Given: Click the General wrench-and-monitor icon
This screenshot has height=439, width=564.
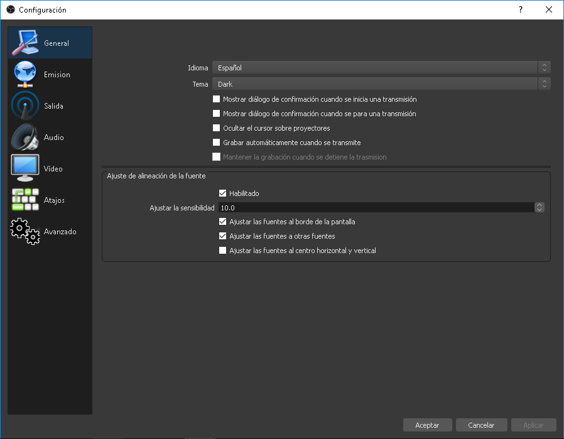Looking at the screenshot, I should [25, 43].
